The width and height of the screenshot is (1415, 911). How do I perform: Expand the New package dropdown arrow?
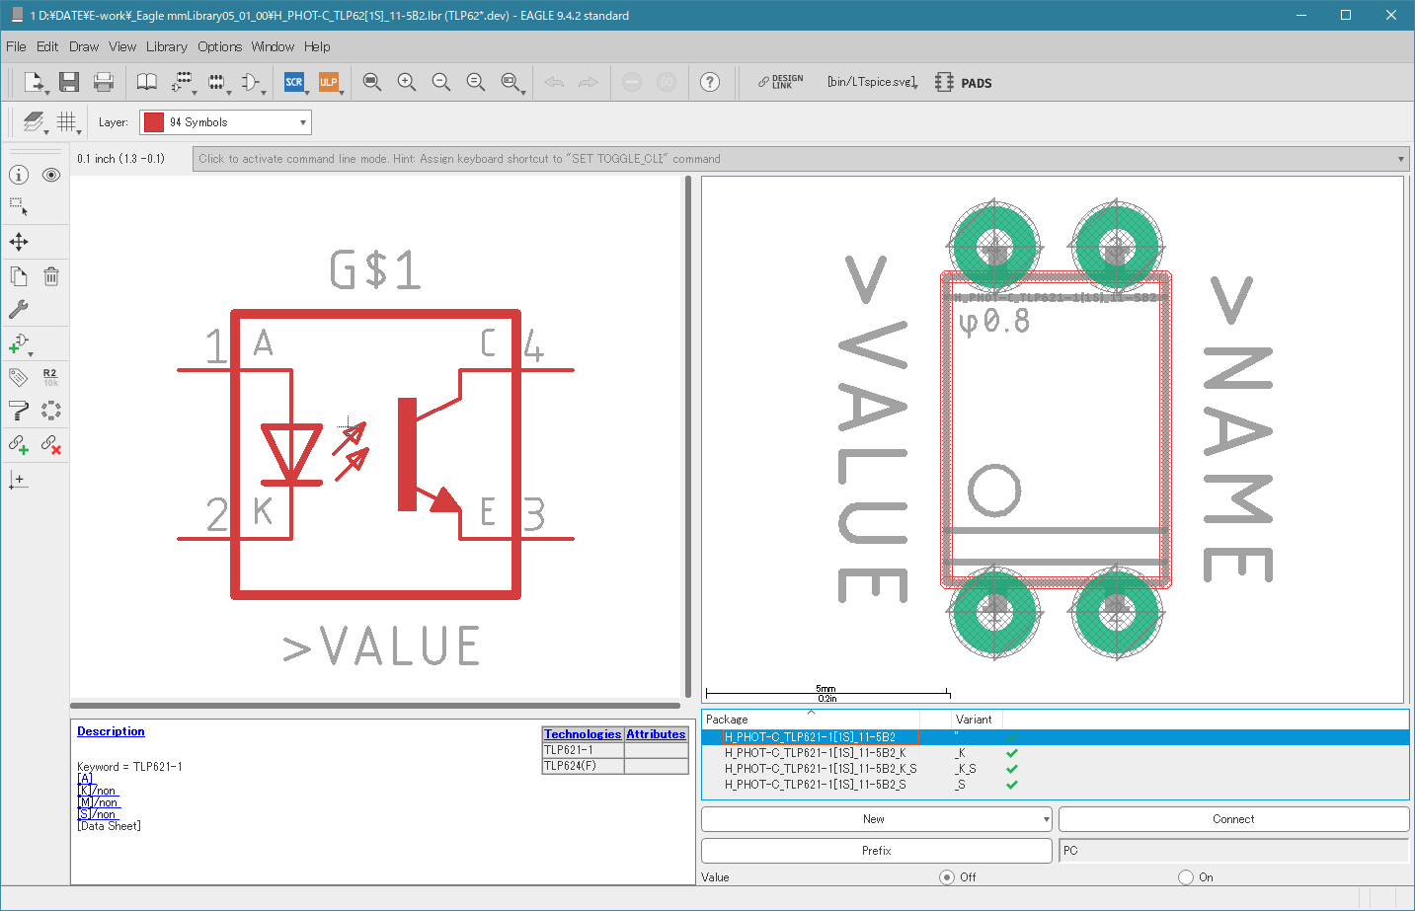pos(1046,819)
